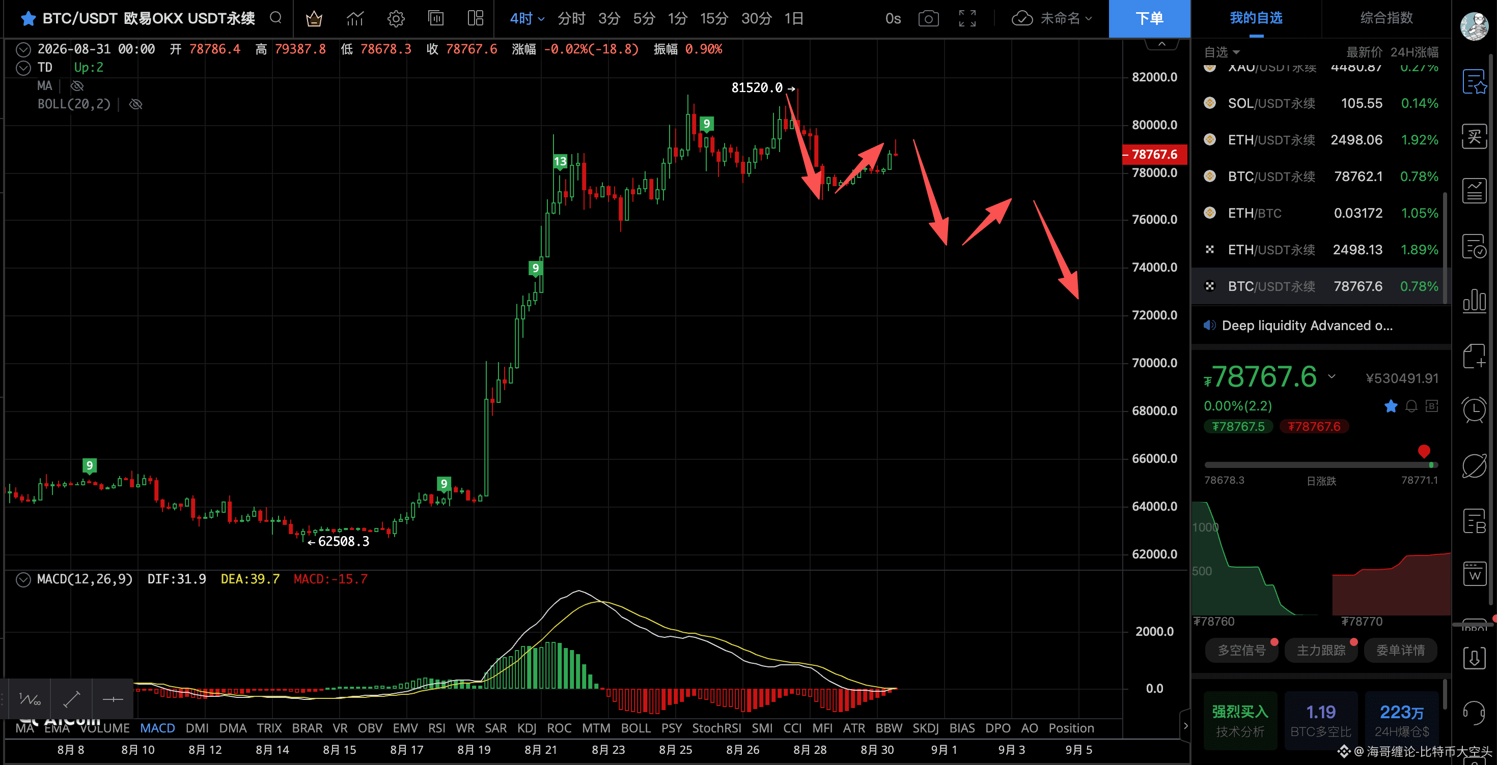The image size is (1497, 765).
Task: Open the crown VIP icon in toolbar
Action: point(314,19)
